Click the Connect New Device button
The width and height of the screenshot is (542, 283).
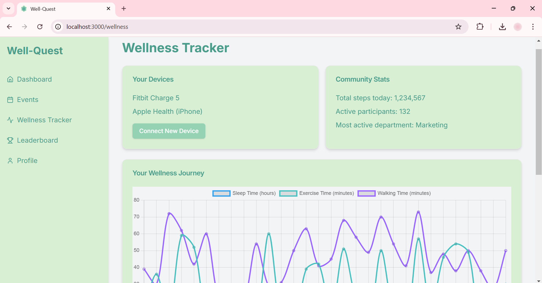coord(169,131)
